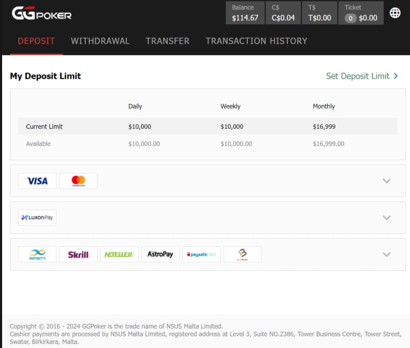The width and height of the screenshot is (410, 348).
Task: Click the monthly available $16,999.00
Action: pos(328,144)
